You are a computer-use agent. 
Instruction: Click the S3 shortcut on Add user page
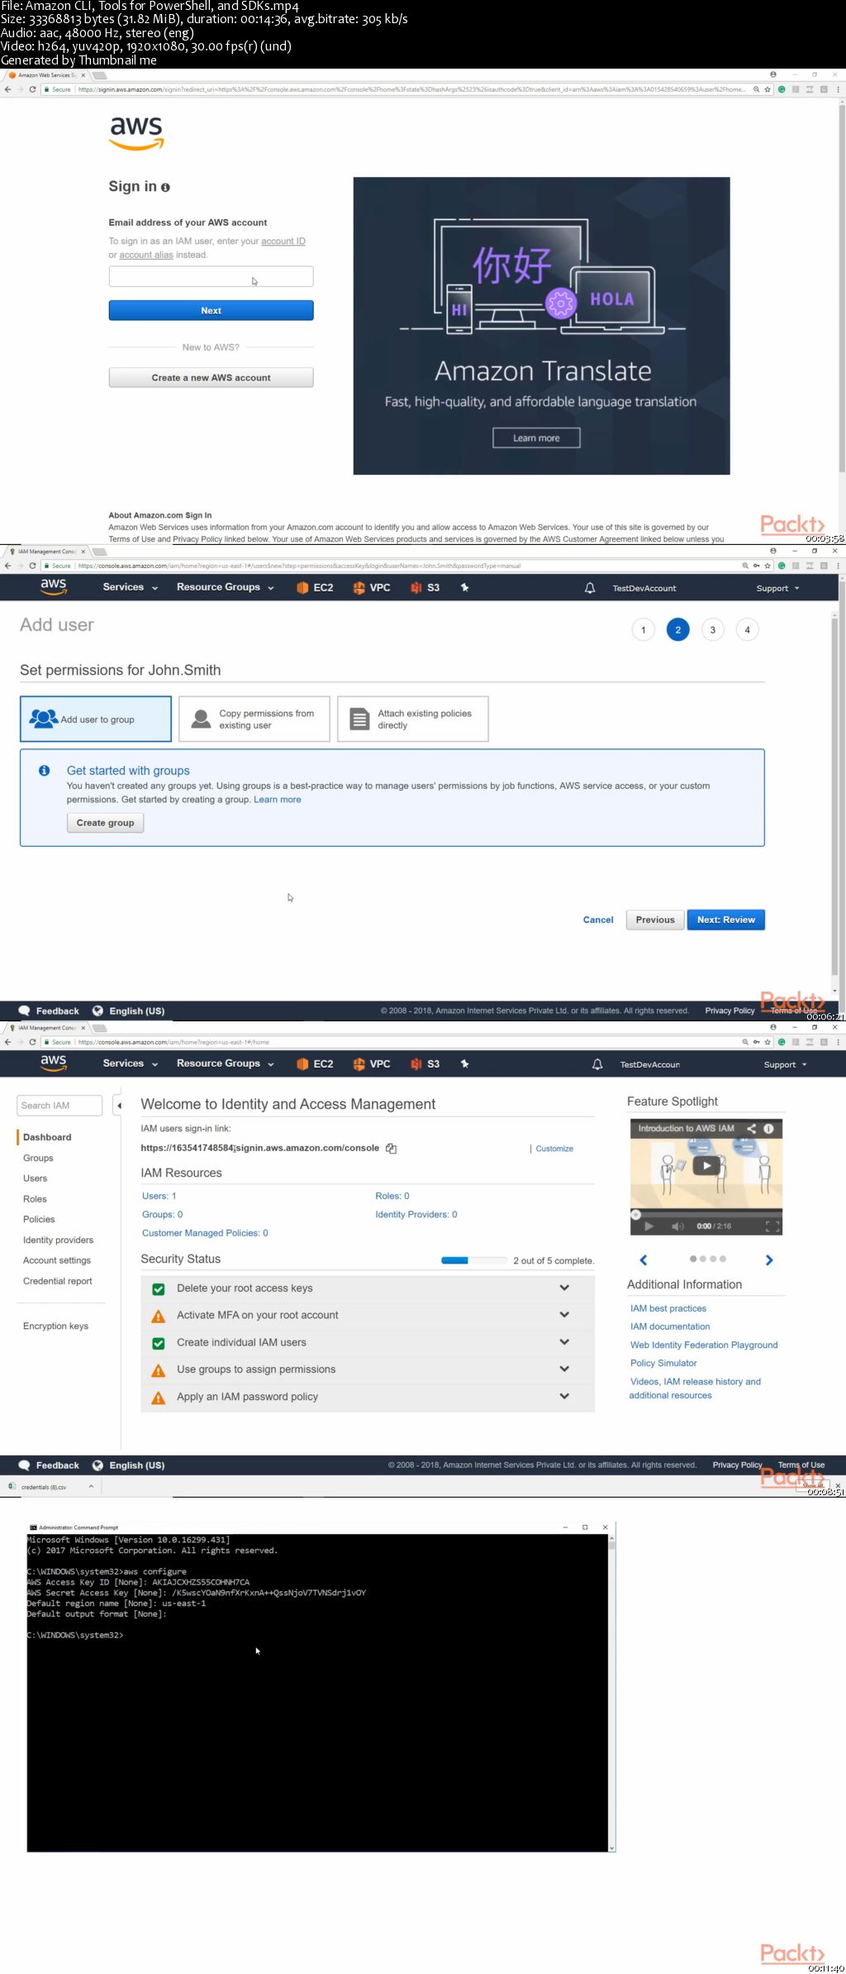[425, 588]
